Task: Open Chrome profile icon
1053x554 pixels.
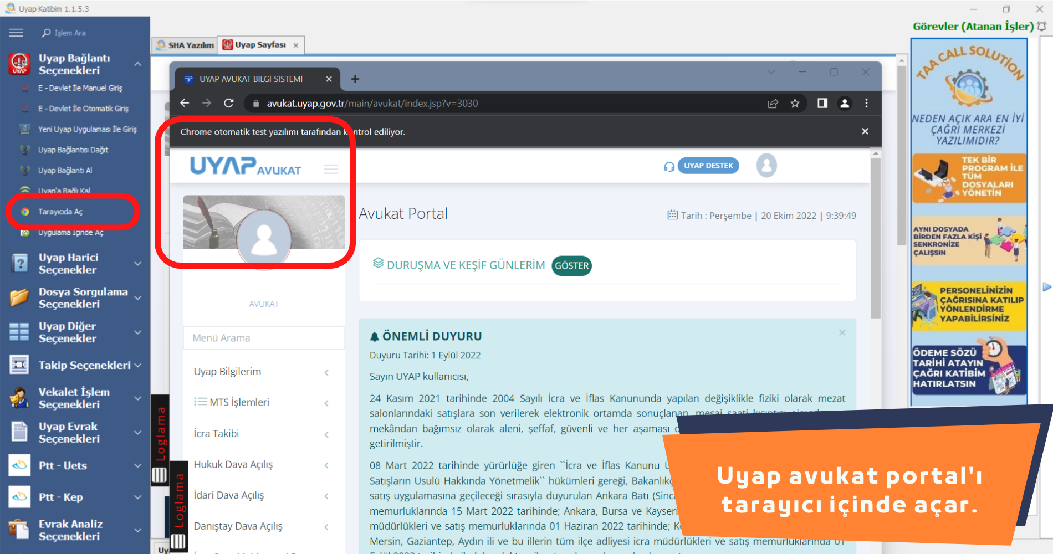Action: [x=845, y=103]
